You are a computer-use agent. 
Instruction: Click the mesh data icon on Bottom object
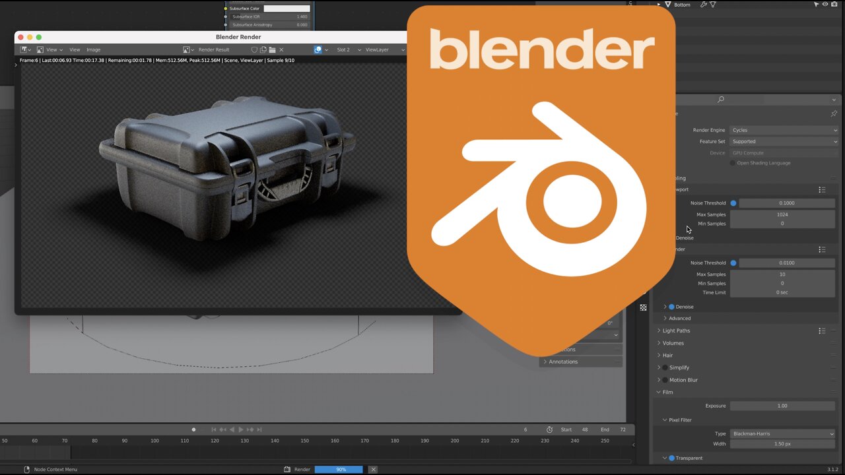(x=713, y=5)
